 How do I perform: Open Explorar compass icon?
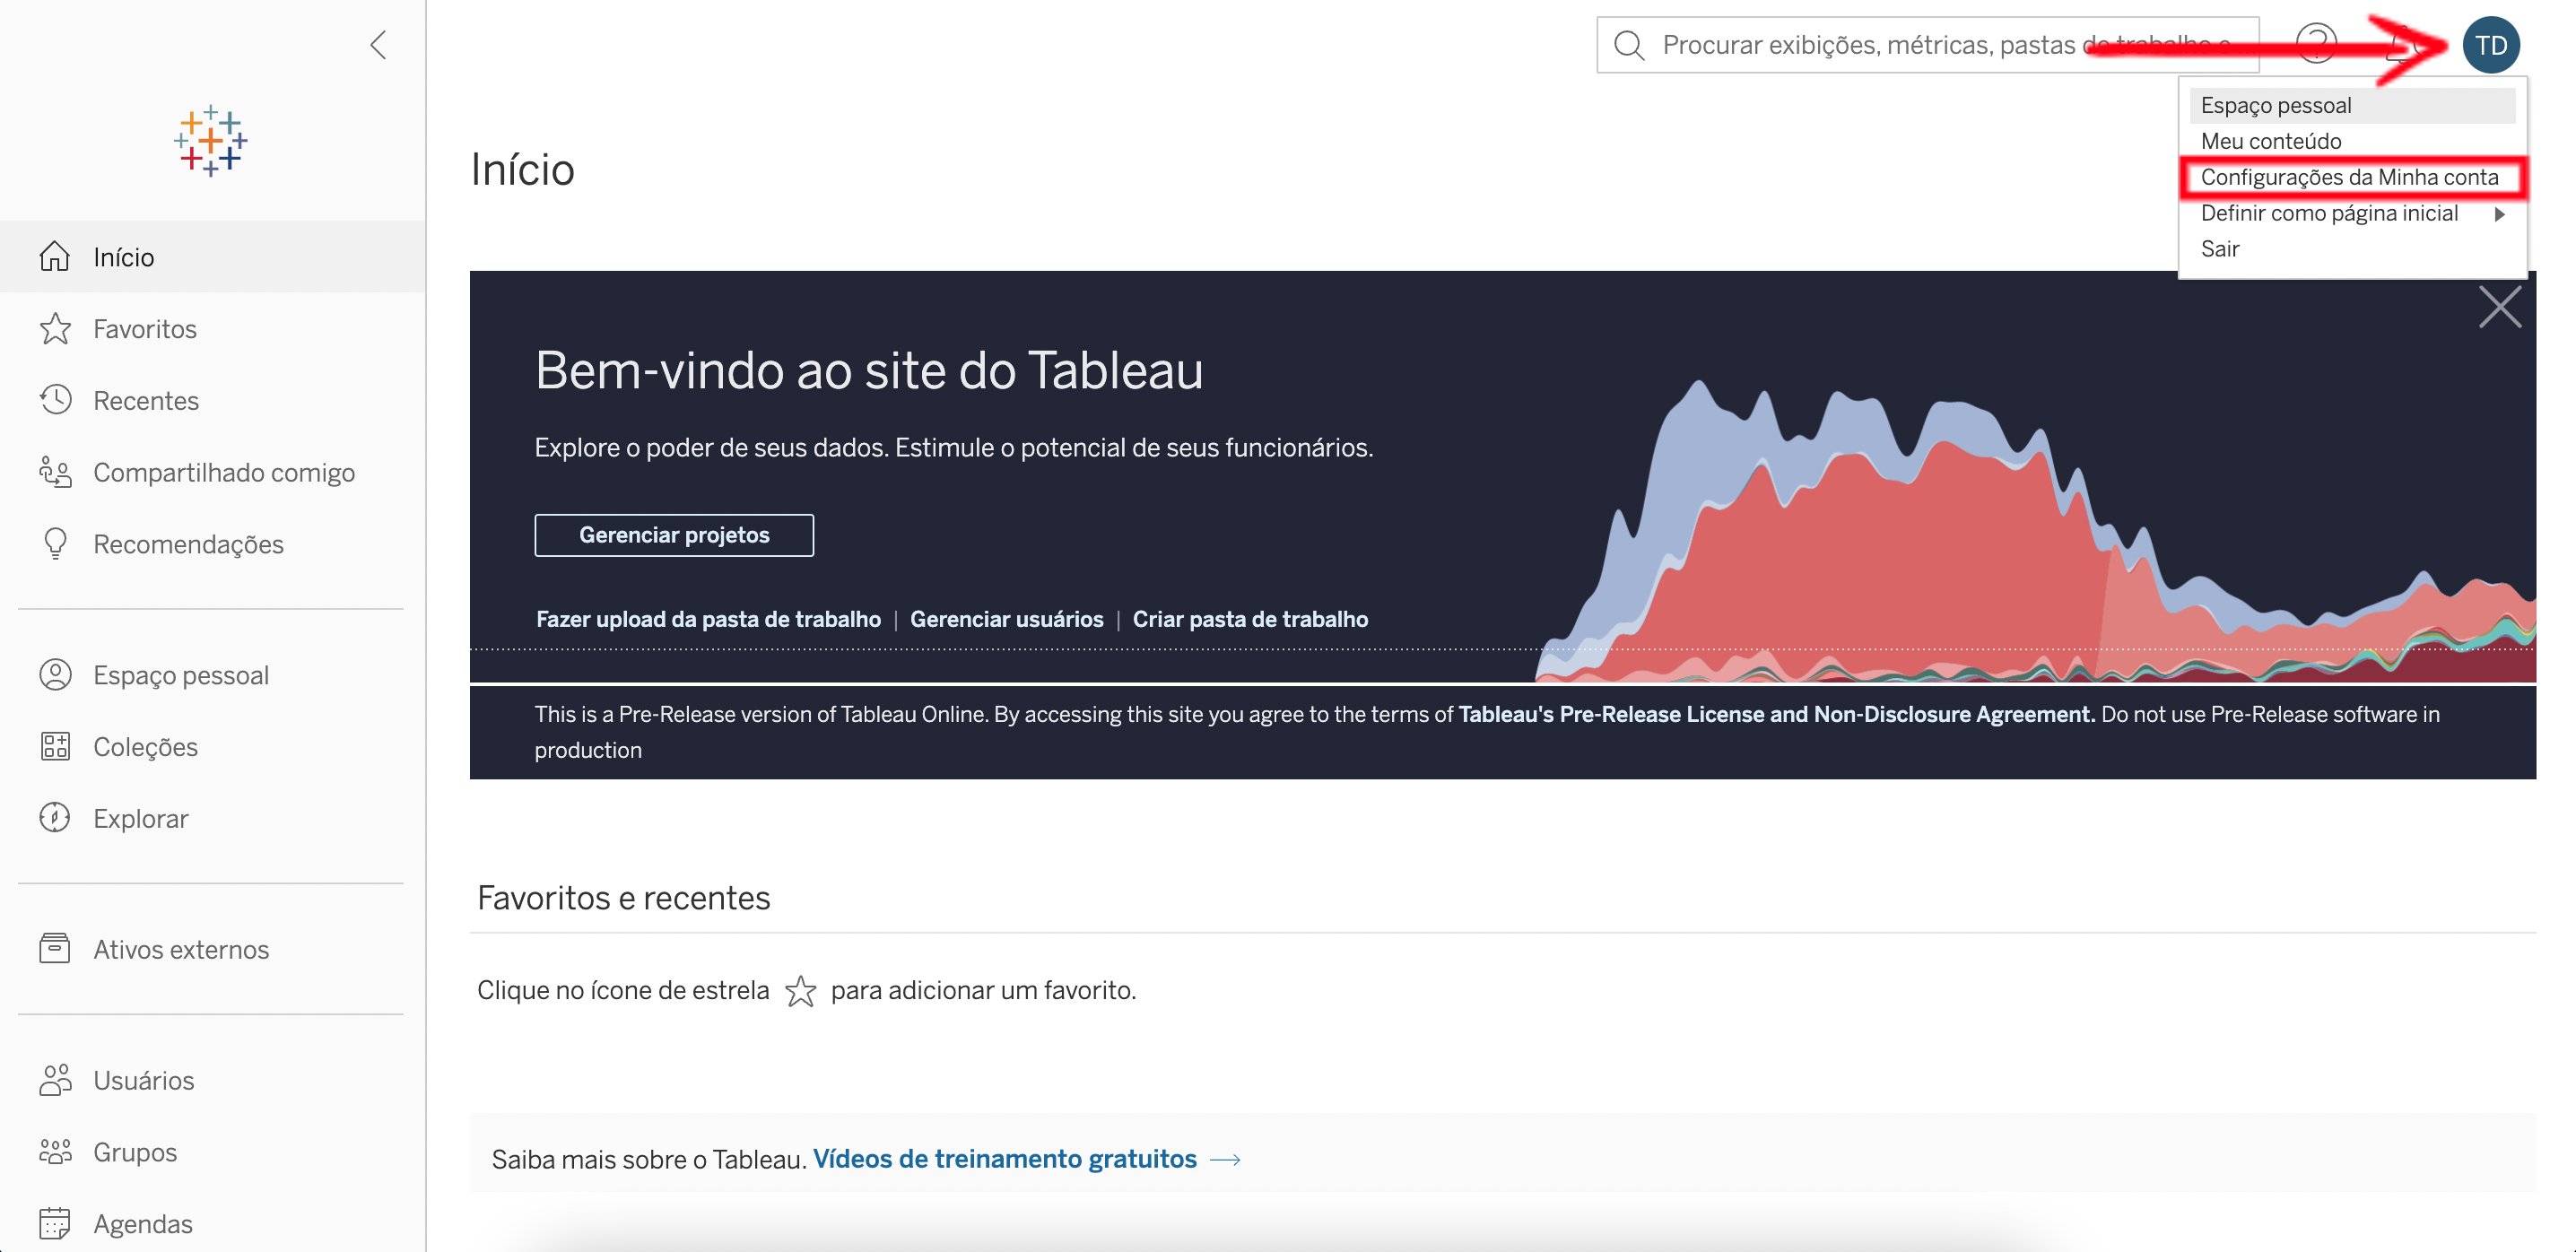(x=55, y=818)
